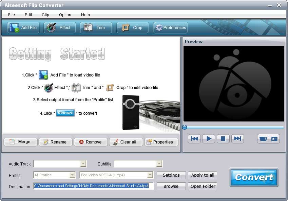Browse for a destination folder
The width and height of the screenshot is (288, 201).
click(171, 186)
